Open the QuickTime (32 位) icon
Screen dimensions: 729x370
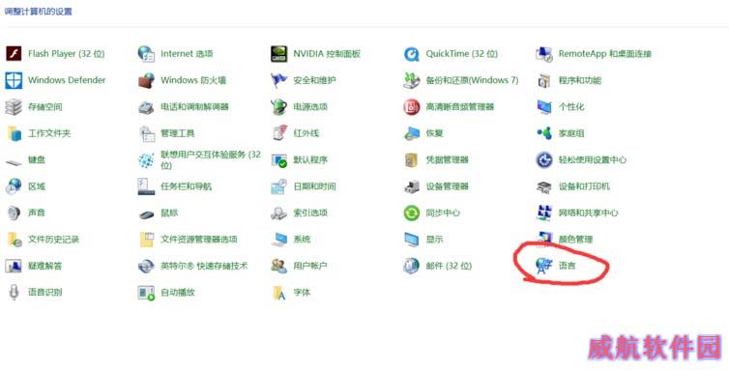click(x=412, y=54)
